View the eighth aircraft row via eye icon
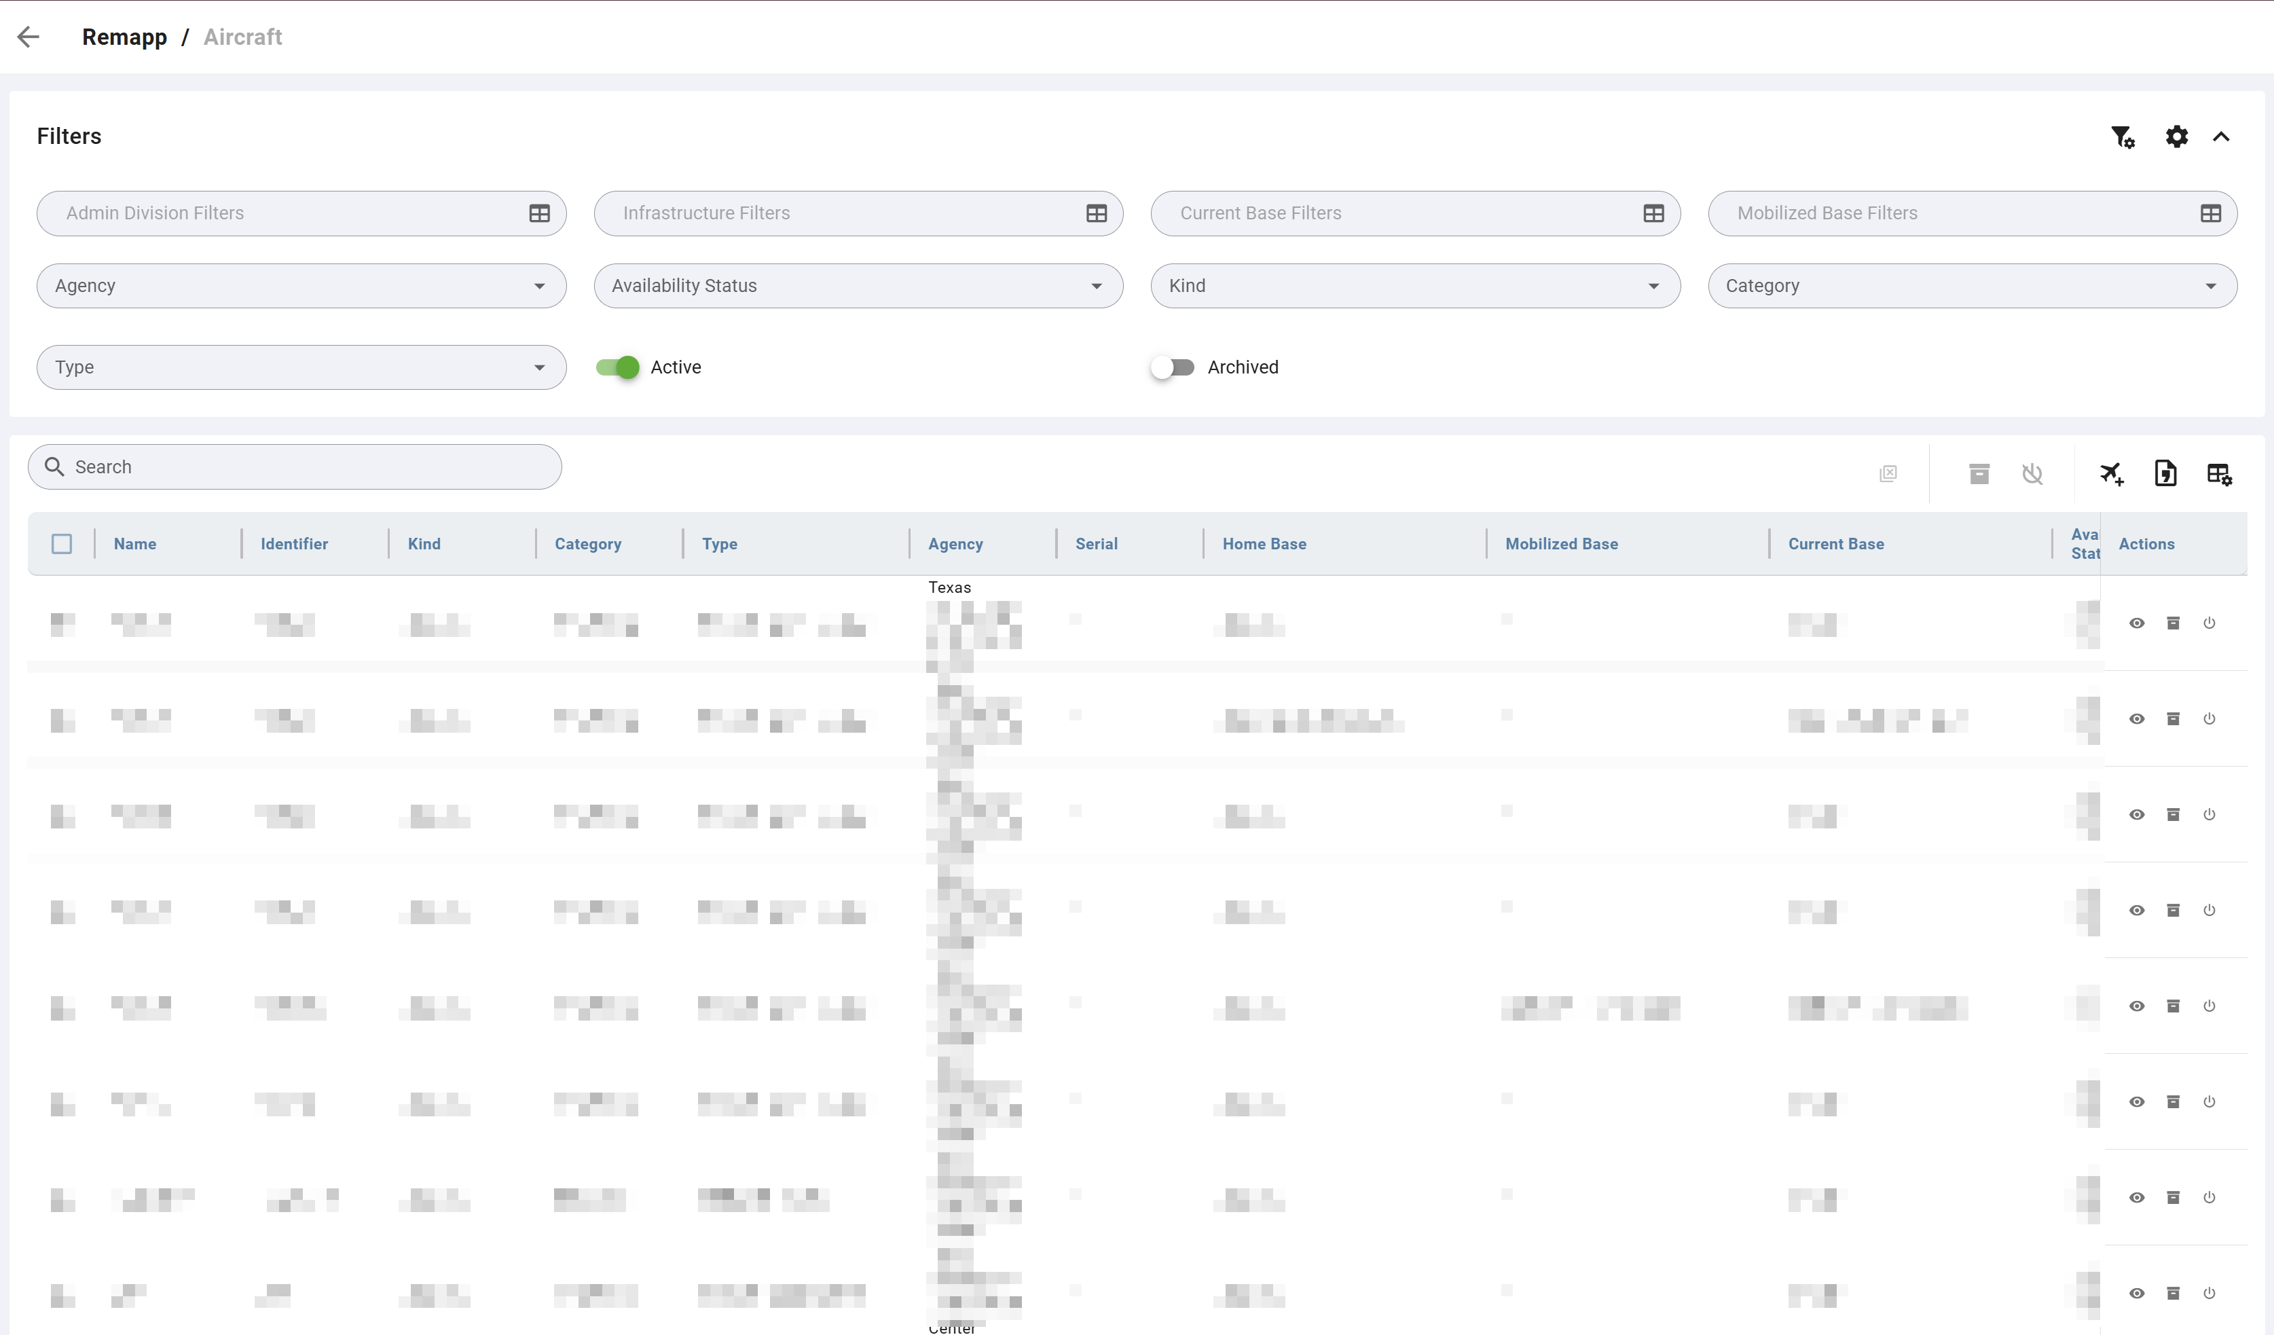This screenshot has height=1335, width=2274. [2137, 1293]
